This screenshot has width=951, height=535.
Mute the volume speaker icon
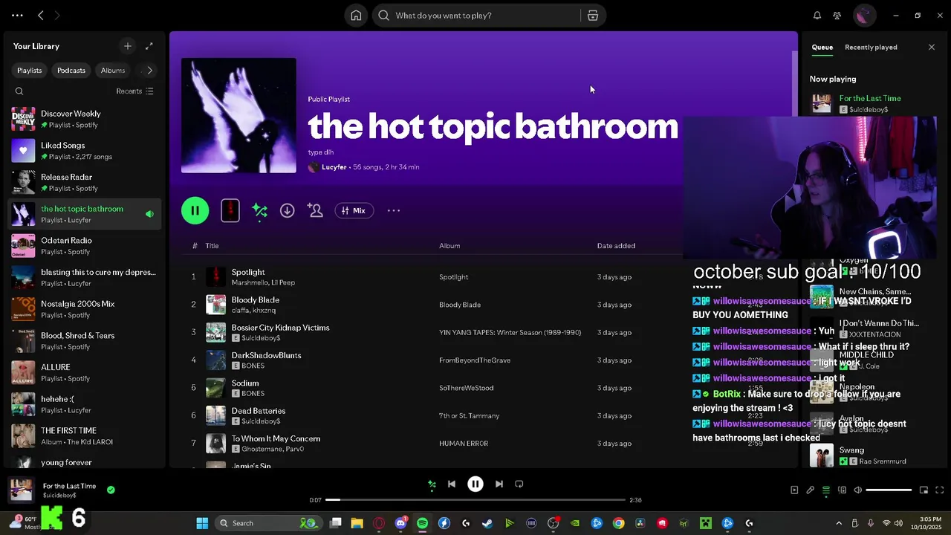(858, 490)
